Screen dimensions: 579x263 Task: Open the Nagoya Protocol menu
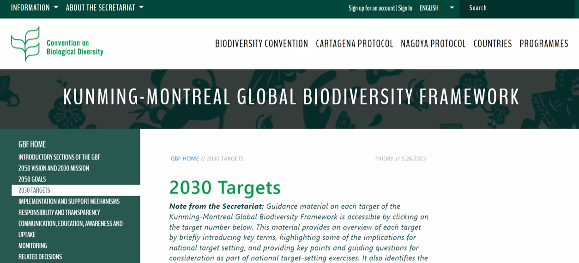coord(433,44)
